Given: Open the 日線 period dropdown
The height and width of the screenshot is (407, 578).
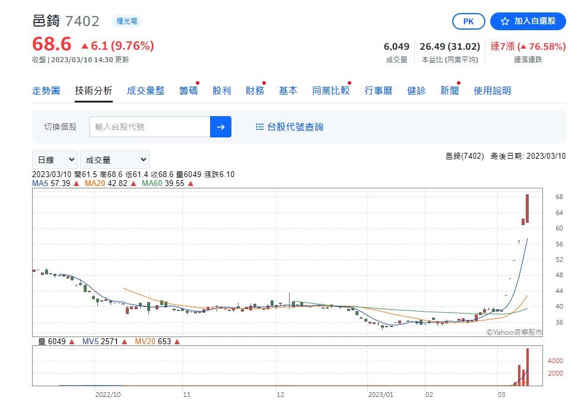Looking at the screenshot, I should click(x=55, y=160).
